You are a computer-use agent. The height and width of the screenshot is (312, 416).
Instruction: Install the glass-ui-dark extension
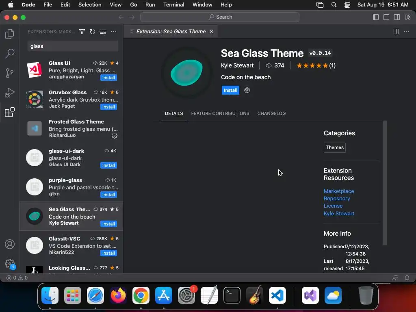point(108,166)
